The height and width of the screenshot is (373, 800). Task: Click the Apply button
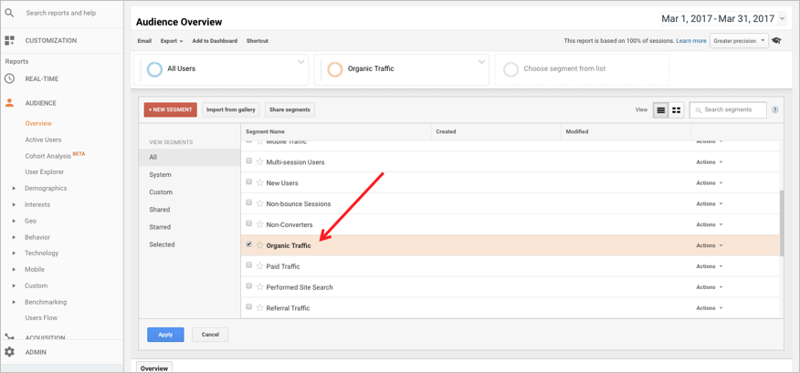pyautogui.click(x=165, y=335)
